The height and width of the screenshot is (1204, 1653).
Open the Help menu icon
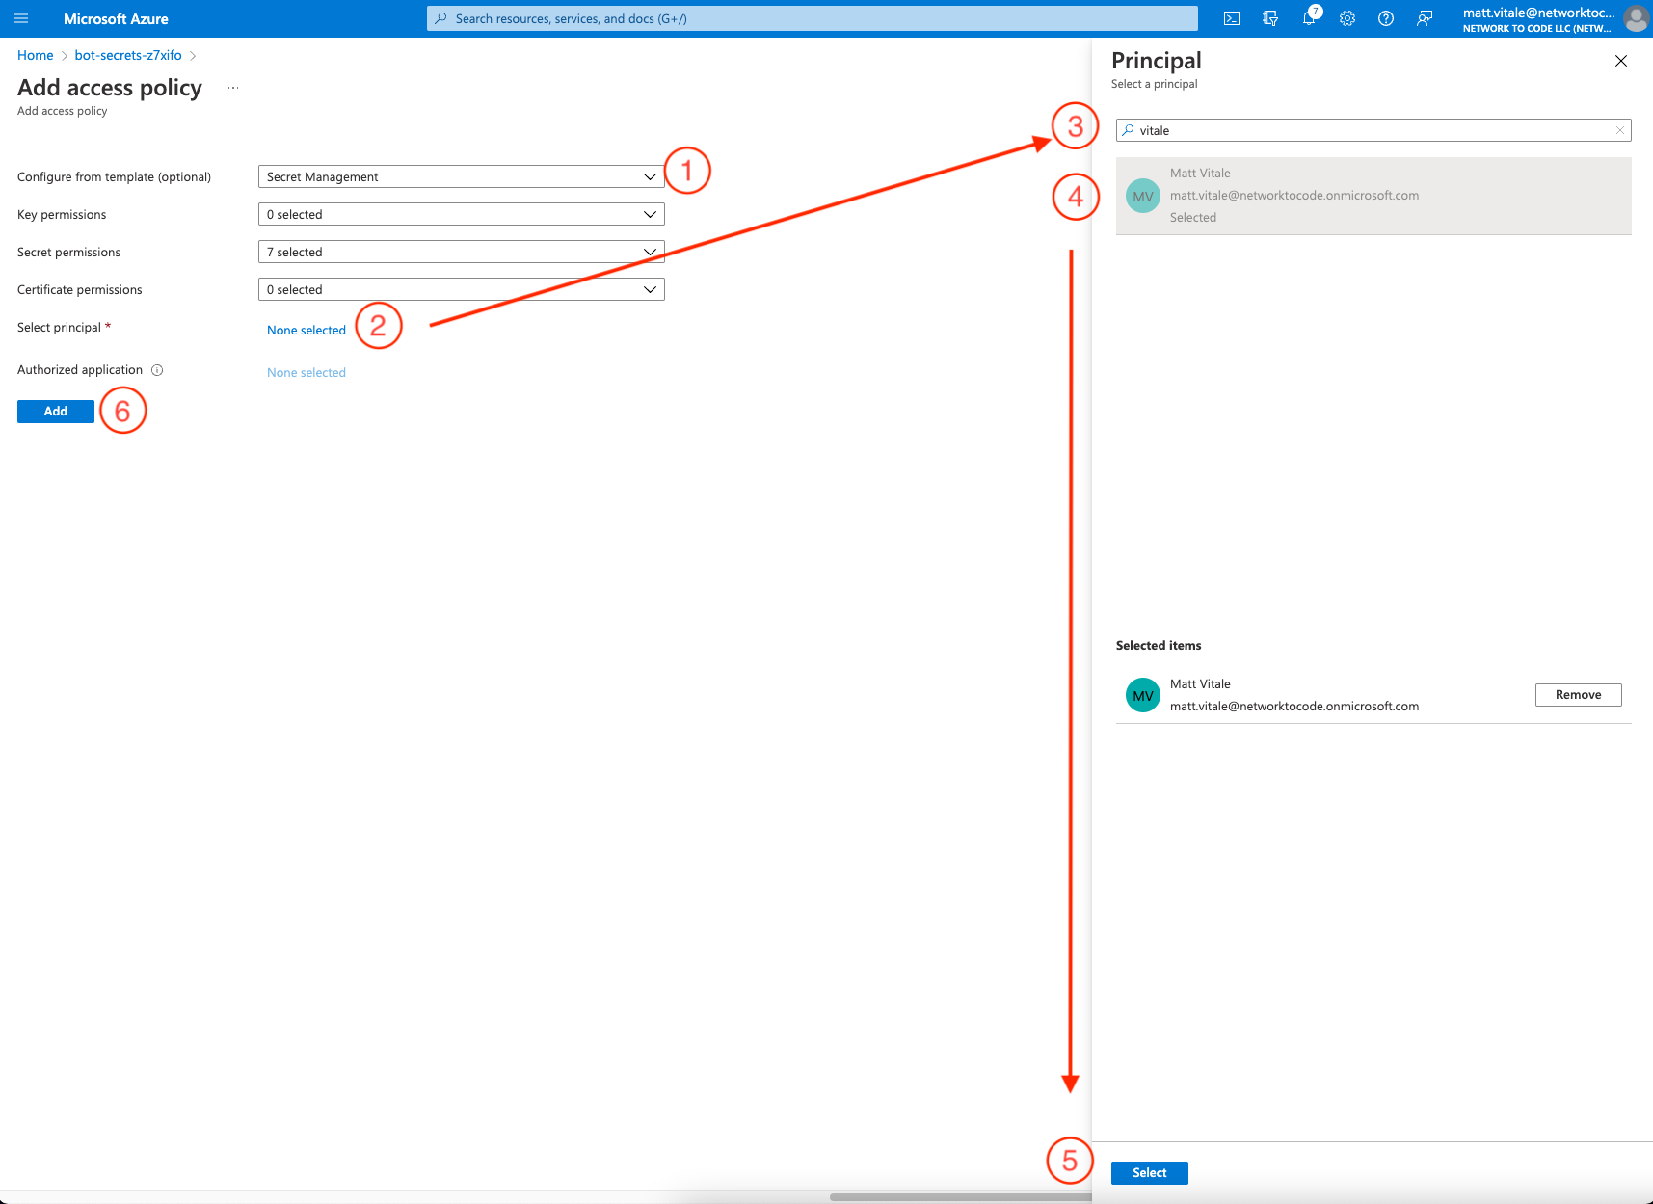[1385, 17]
